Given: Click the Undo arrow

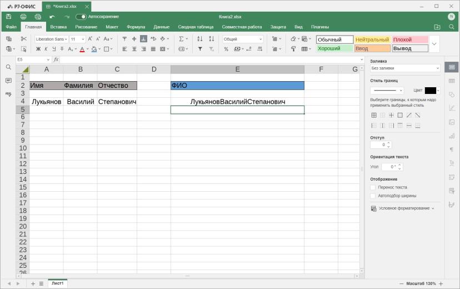Looking at the screenshot, I should click(52, 17).
